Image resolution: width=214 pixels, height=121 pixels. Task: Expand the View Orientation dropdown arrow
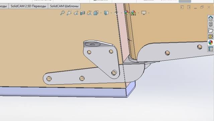coord(101,13)
